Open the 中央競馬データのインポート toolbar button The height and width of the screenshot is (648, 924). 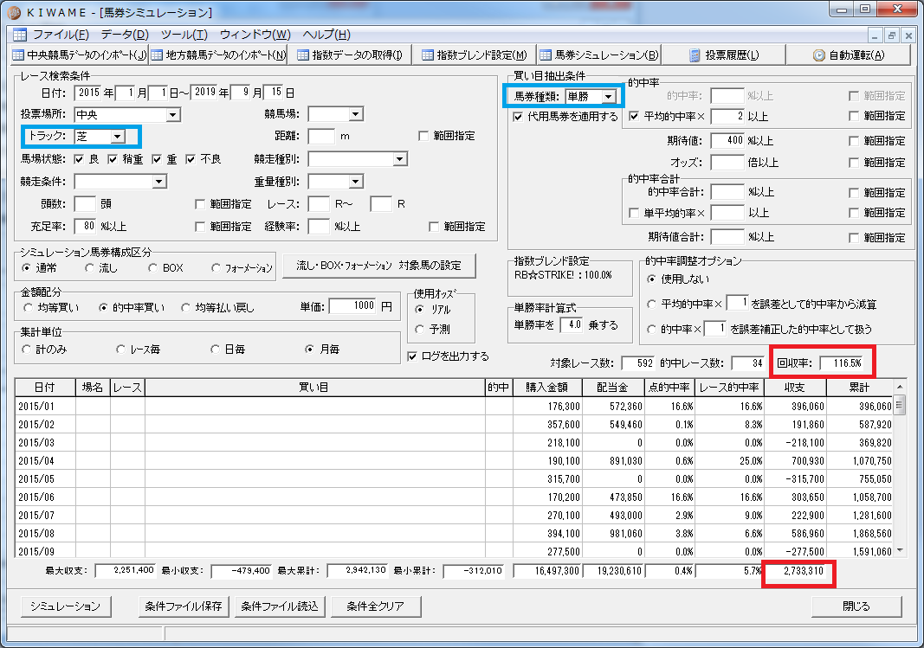point(80,55)
